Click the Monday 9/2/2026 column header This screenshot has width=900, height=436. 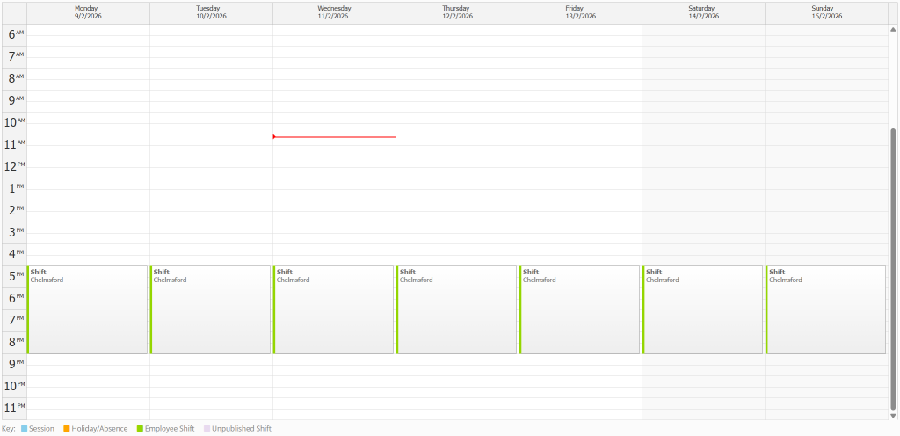[88, 12]
